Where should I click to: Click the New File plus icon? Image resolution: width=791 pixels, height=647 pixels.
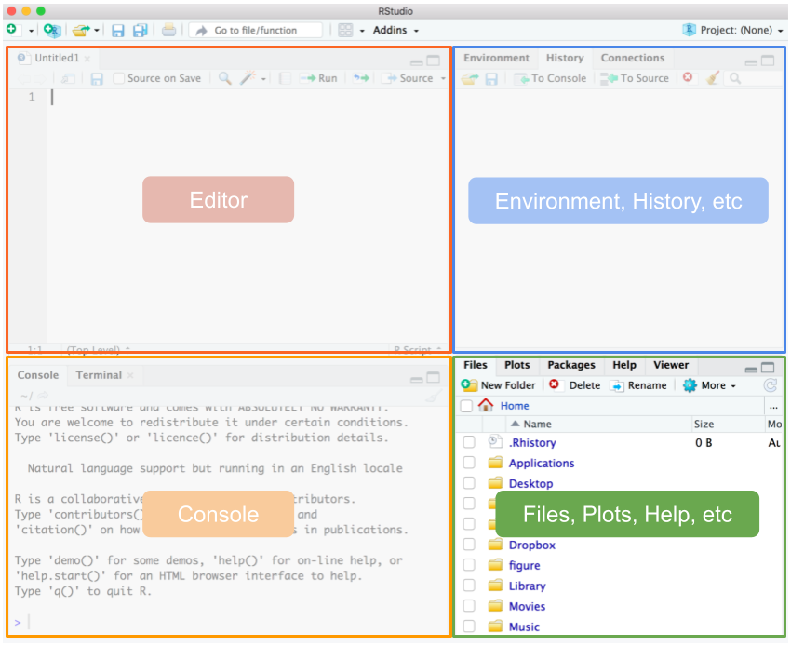pos(11,30)
